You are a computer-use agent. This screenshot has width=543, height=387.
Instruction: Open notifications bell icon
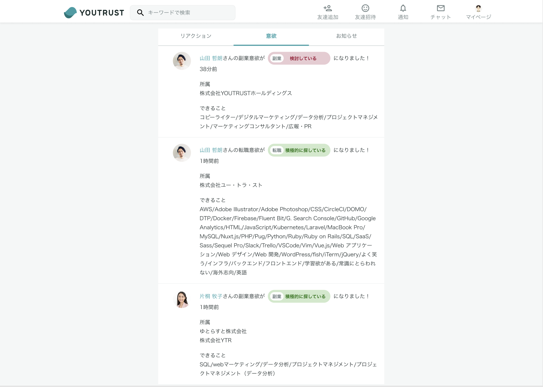[x=403, y=8]
